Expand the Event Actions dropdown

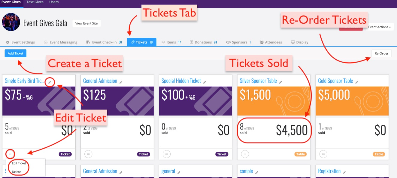379,27
